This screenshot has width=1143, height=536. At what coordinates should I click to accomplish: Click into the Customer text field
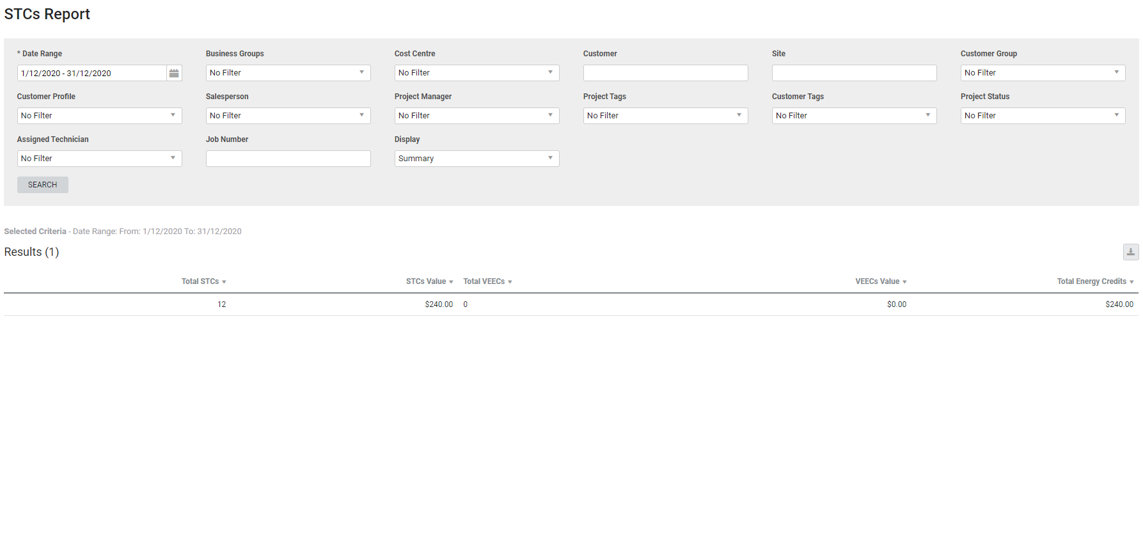[x=665, y=73]
